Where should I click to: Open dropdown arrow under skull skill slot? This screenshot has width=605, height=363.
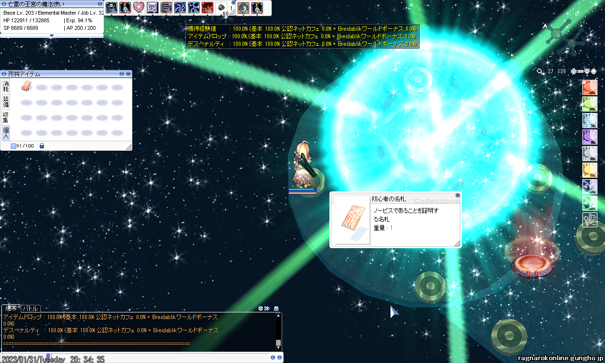click(112, 15)
